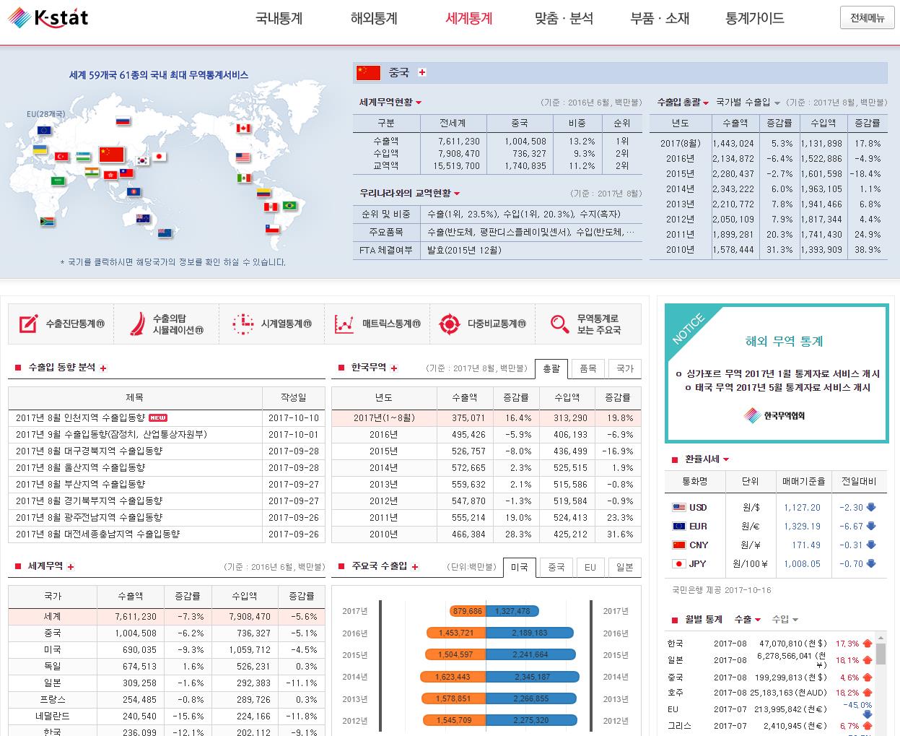Open the 우리나라와의 교역현황 dropdown arrow
900x736 pixels.
point(457,194)
